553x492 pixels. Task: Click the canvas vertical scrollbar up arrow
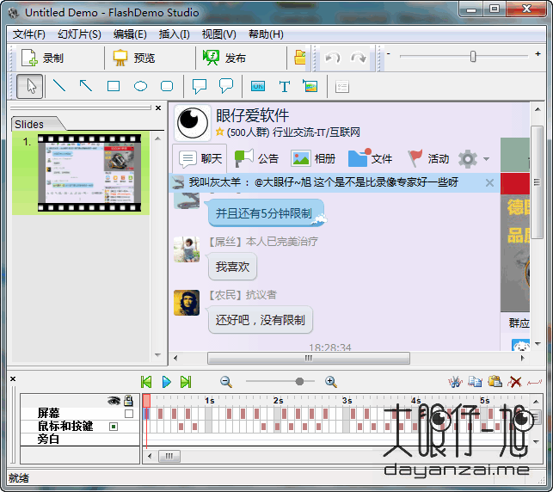pos(538,109)
